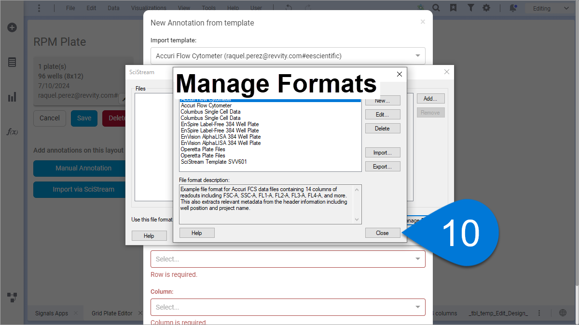This screenshot has width=579, height=325.
Task: Click Save in the RPM Plate panel
Action: click(x=84, y=118)
